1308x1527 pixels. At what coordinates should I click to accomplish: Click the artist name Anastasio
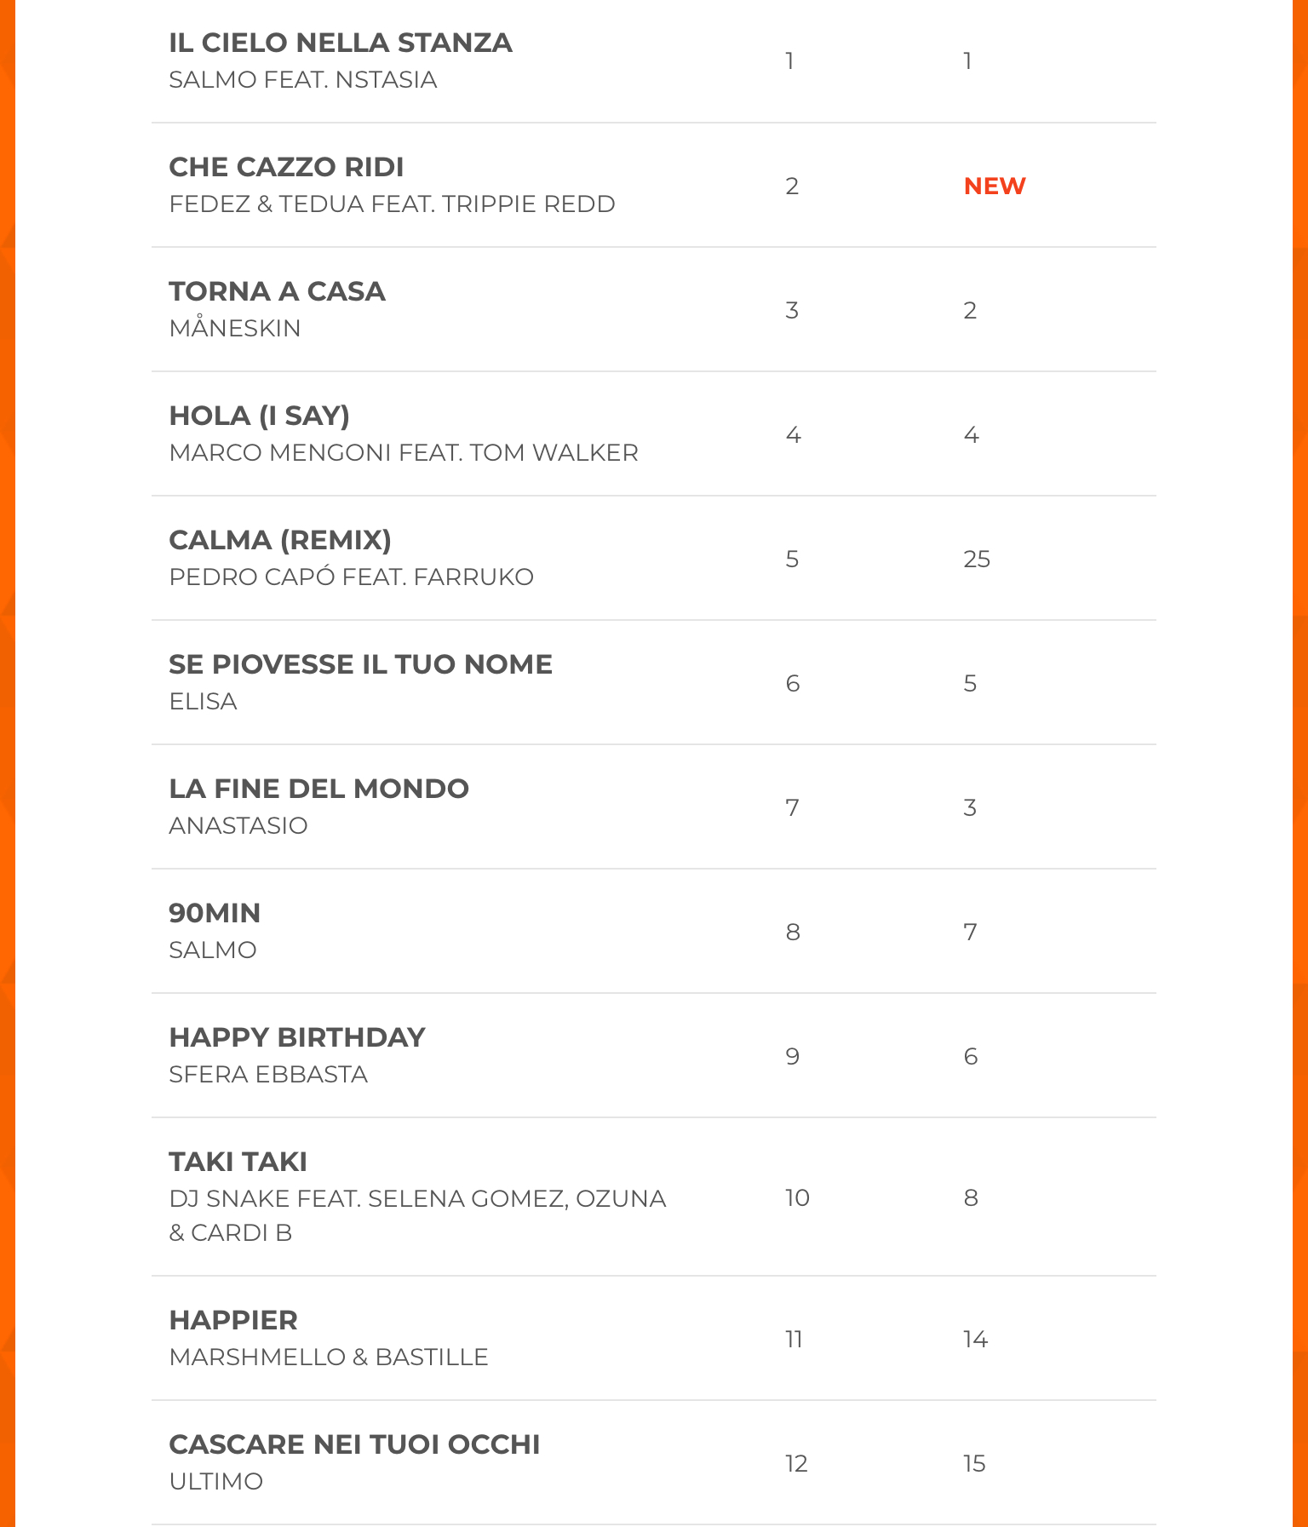(x=238, y=826)
